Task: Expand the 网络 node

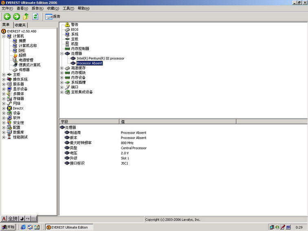Action: [x=4, y=103]
